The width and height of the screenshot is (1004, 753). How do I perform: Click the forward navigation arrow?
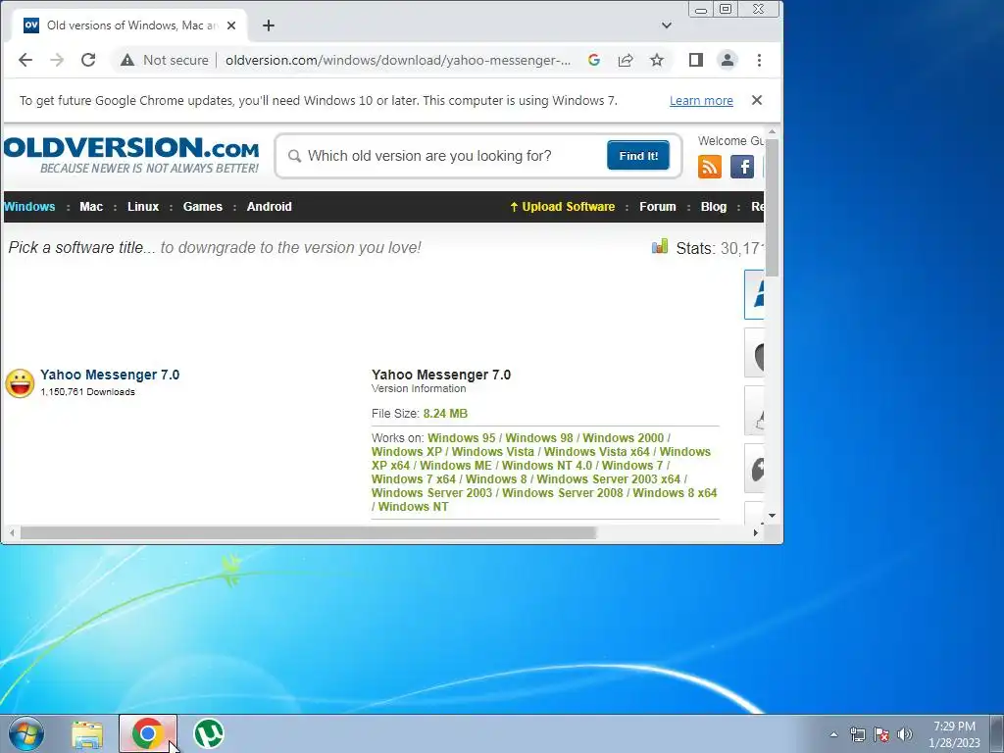pos(57,60)
